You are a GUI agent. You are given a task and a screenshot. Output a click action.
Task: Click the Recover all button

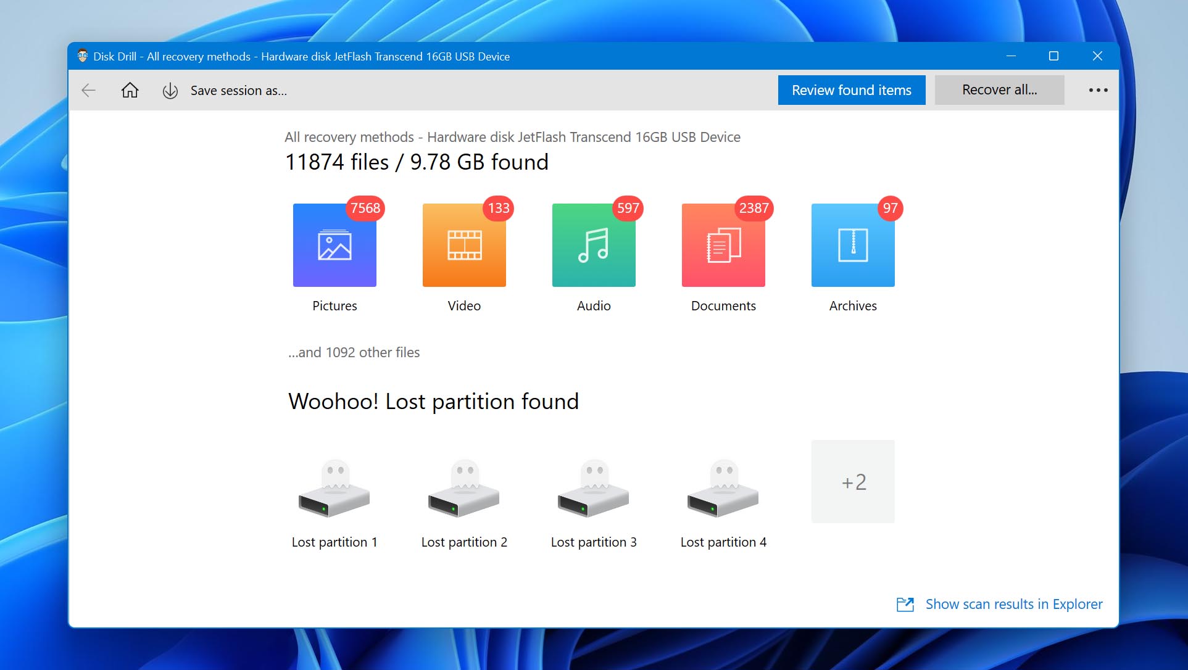pyautogui.click(x=999, y=90)
